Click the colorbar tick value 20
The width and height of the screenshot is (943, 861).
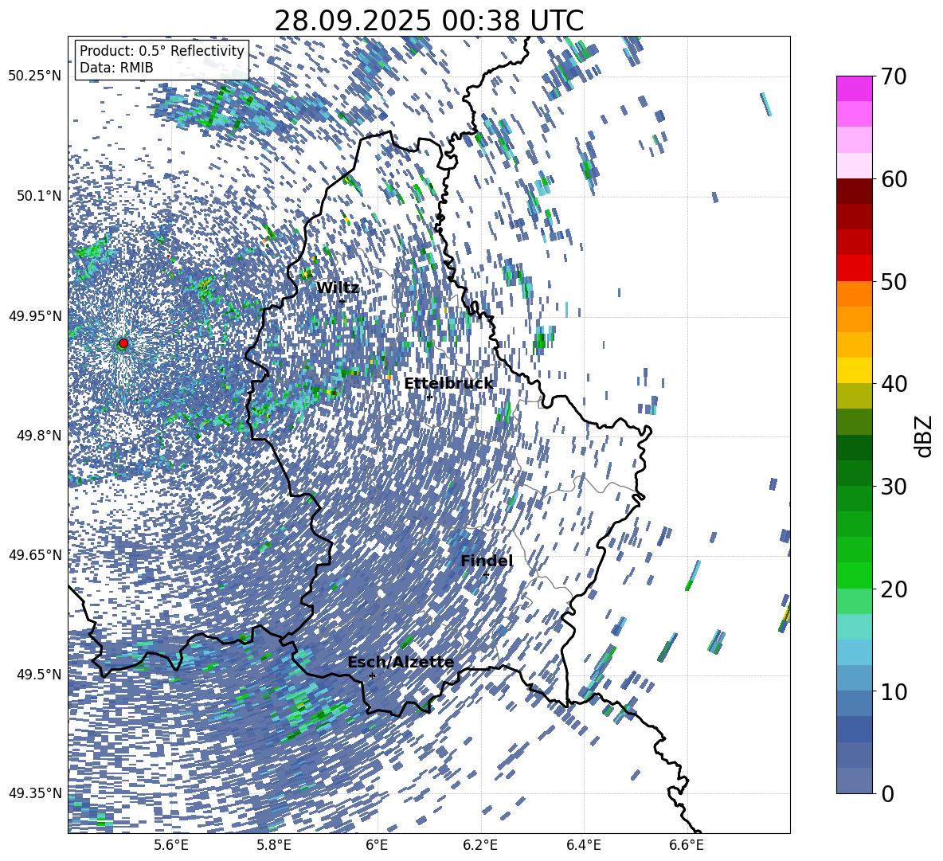[x=893, y=589]
